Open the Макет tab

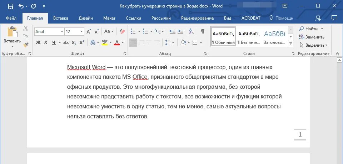(109, 18)
